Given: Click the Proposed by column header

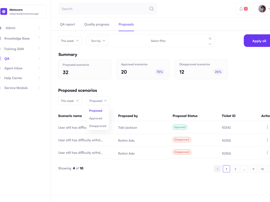Looking at the screenshot, I should 128,116.
